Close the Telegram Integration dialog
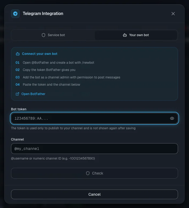Image resolution: width=189 pixels, height=208 pixels. 173,14
